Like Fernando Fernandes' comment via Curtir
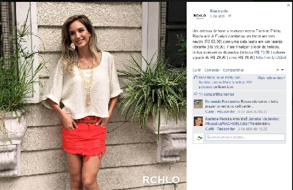Screen dimensions: 293x190 click(x=209, y=111)
